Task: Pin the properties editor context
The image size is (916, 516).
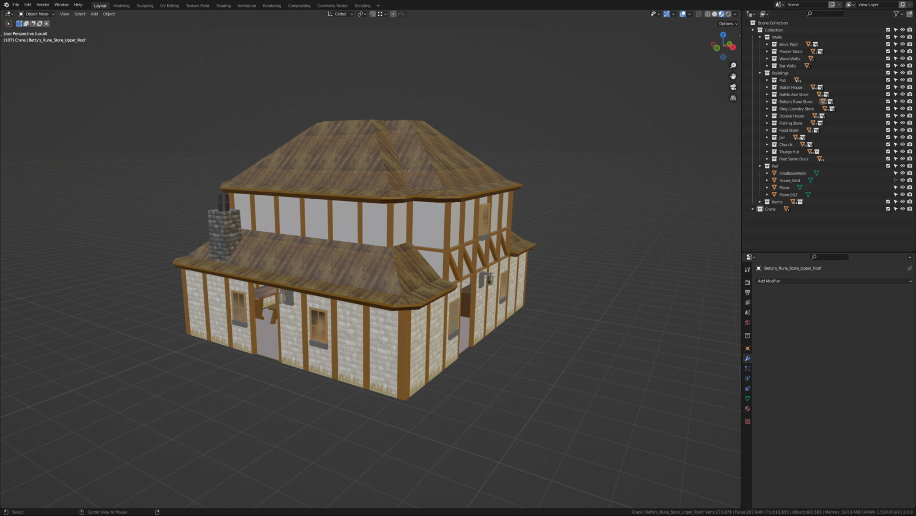Action: click(x=909, y=268)
